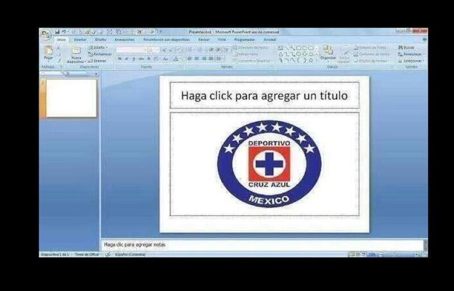Click the Restablecer reset slide button
The image size is (454, 291).
click(100, 54)
